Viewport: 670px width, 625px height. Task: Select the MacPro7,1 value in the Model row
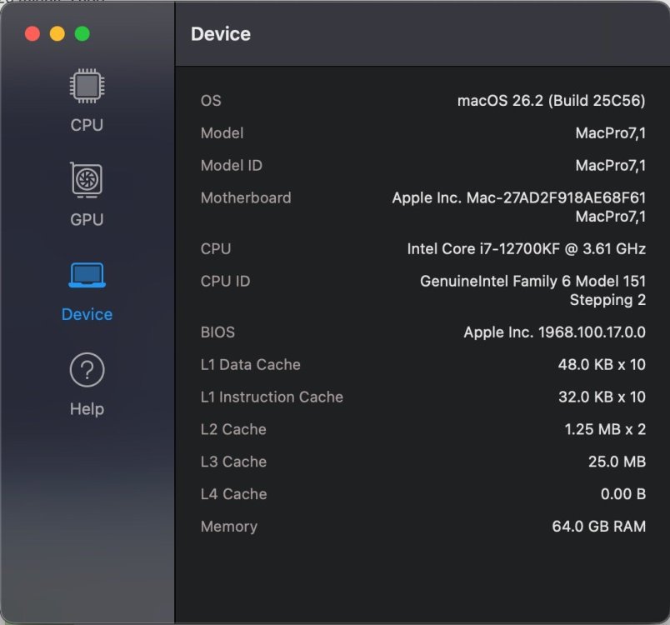point(610,133)
